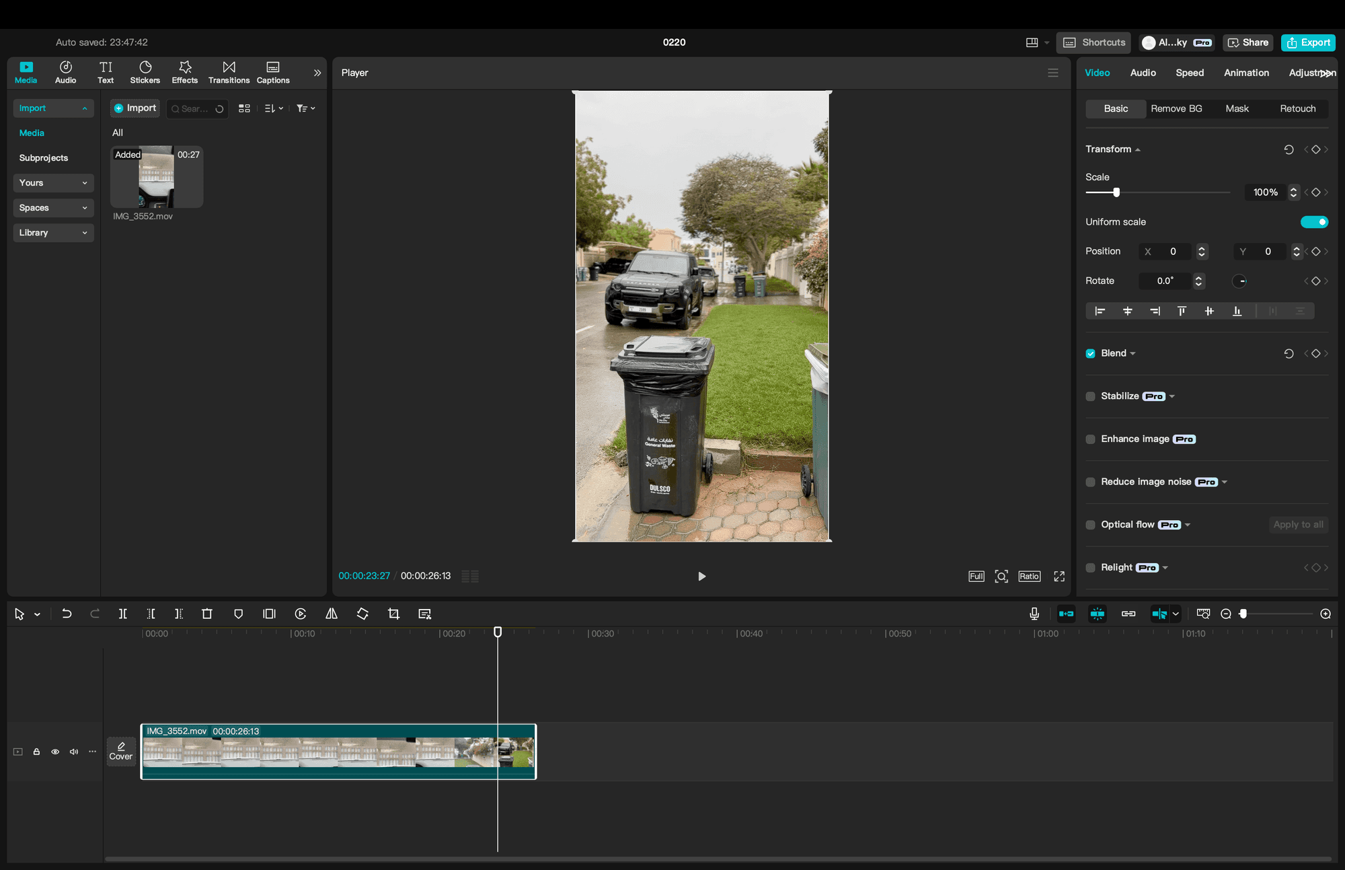The width and height of the screenshot is (1345, 870).
Task: Click the microphone record voiceover icon
Action: 1034,614
